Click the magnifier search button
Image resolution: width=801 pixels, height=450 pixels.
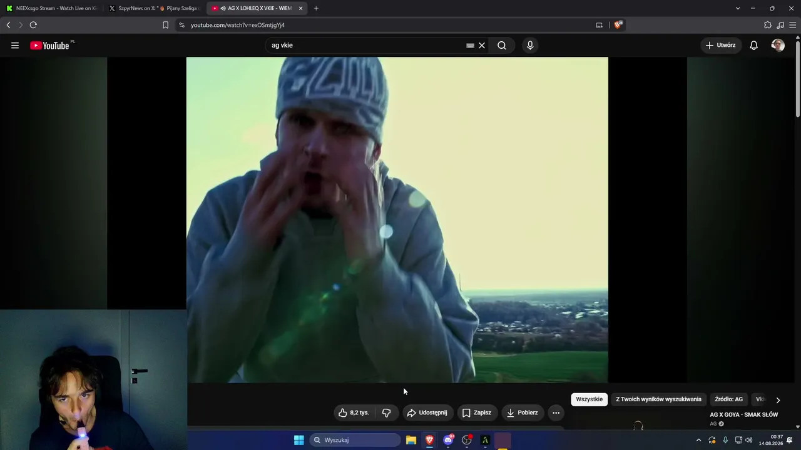(502, 45)
